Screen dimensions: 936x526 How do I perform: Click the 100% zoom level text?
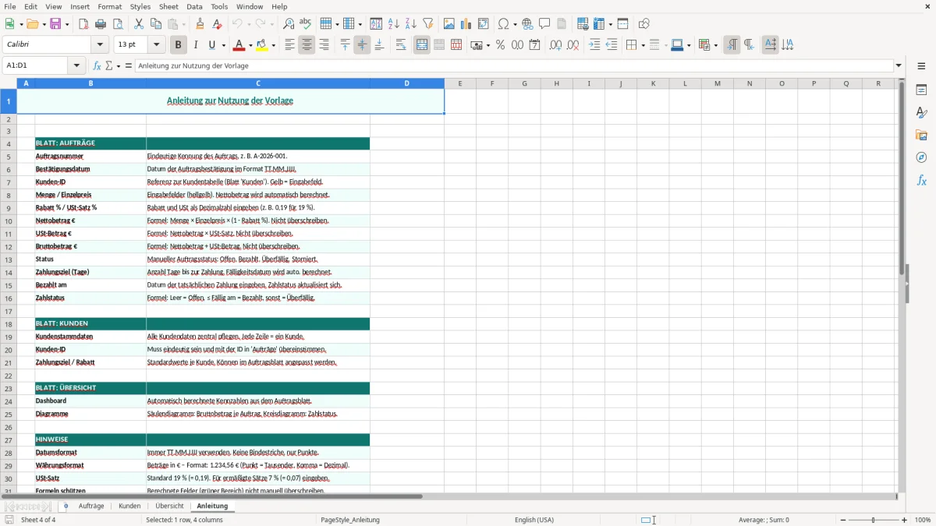point(923,520)
